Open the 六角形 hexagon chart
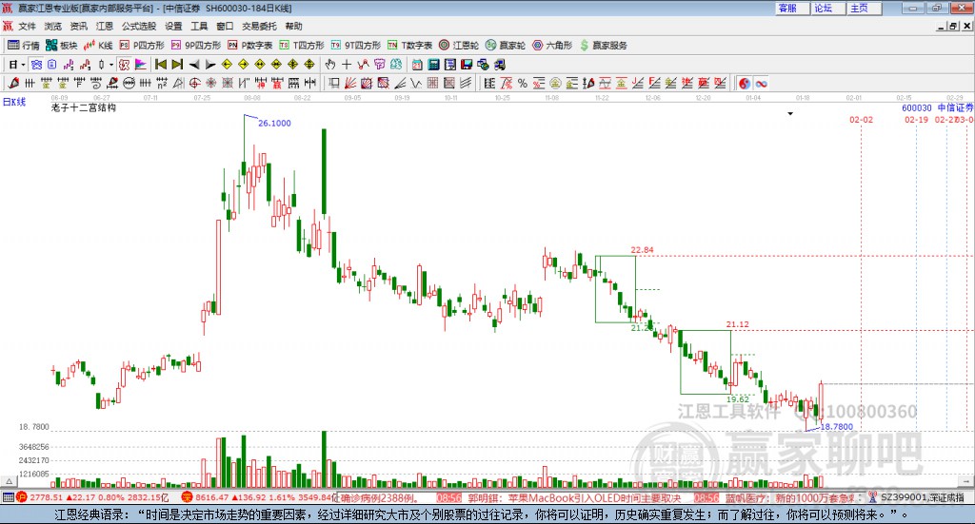 click(552, 46)
